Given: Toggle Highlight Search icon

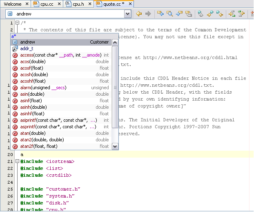Looking at the screenshot, I should pos(189,14).
